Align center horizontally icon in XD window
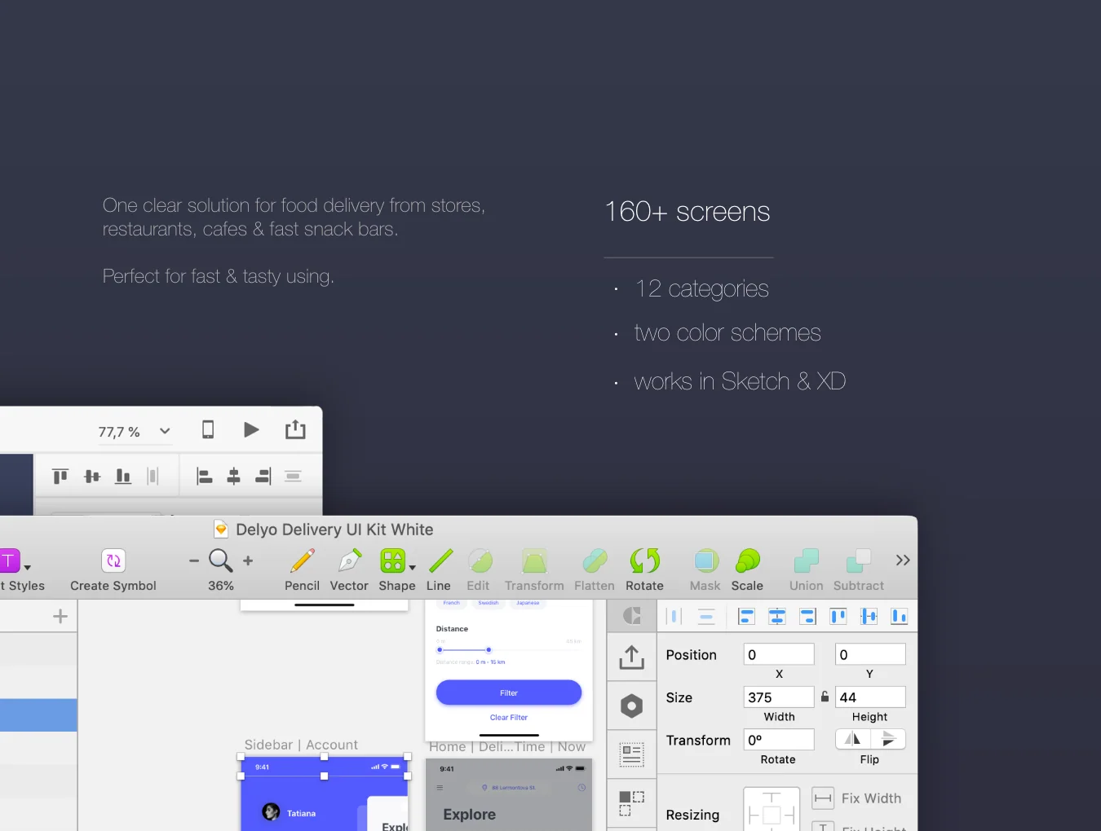Image resolution: width=1101 pixels, height=831 pixels. (x=234, y=477)
